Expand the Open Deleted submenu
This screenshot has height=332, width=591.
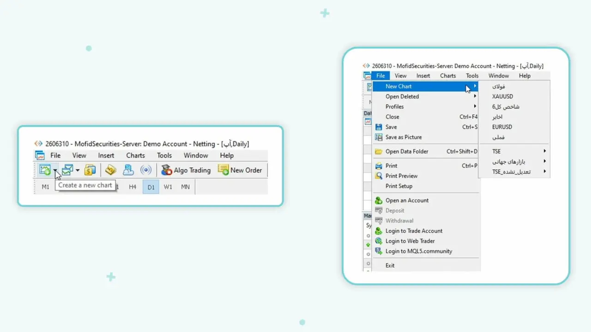tap(402, 96)
